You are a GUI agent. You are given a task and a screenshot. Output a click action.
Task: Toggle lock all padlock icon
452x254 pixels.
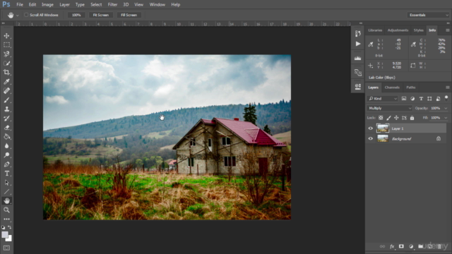tap(412, 118)
